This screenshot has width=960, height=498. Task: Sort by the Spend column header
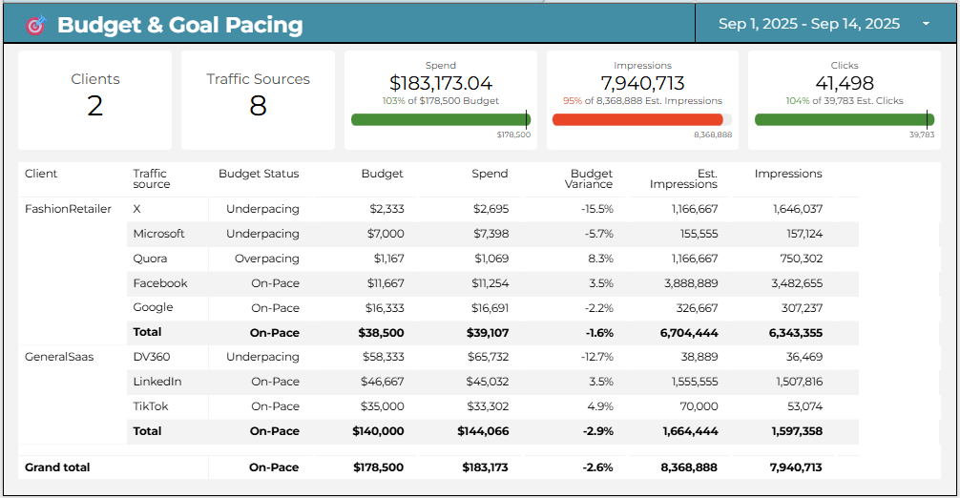pos(490,174)
